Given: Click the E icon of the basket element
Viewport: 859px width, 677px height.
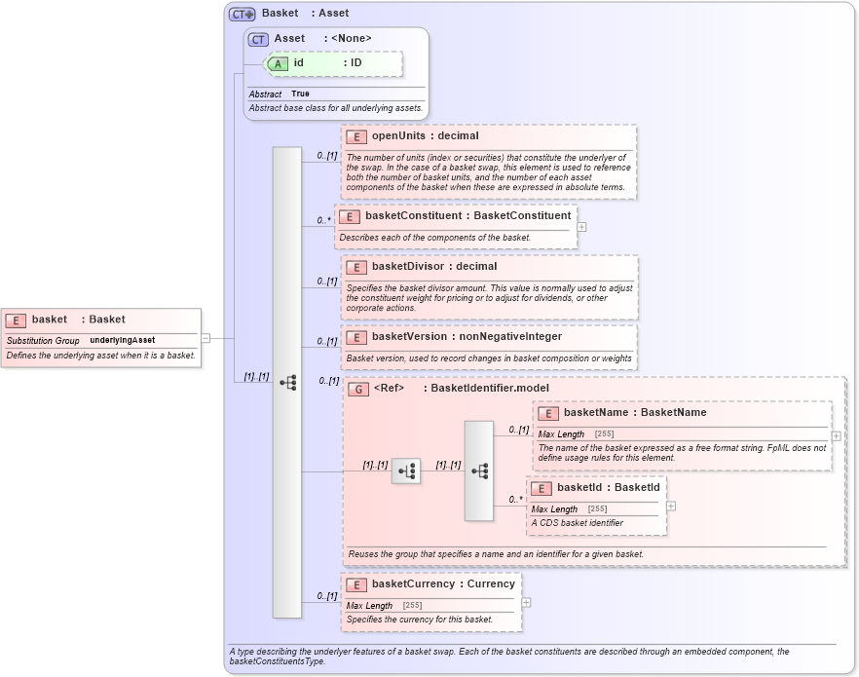Looking at the screenshot, I should point(16,320).
